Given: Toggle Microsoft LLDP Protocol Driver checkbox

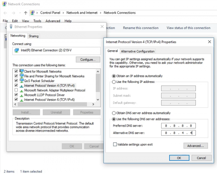Looking at the screenshot, I should coord(16,95).
